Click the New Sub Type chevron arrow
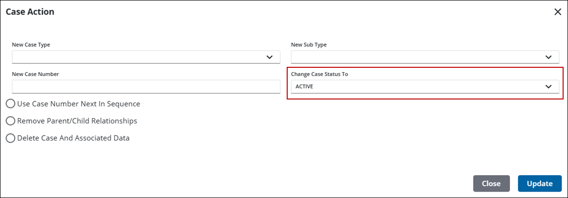568x198 pixels. coord(548,57)
